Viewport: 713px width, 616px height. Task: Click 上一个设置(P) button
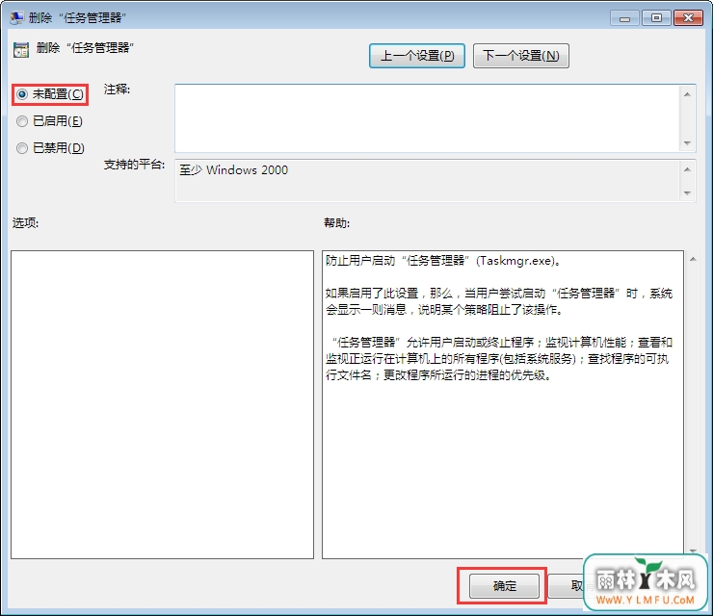417,56
